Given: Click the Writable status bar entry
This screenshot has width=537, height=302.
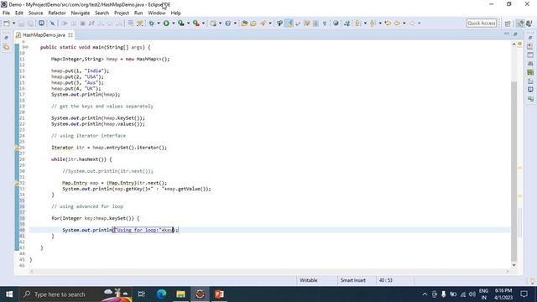Looking at the screenshot, I should 308,280.
